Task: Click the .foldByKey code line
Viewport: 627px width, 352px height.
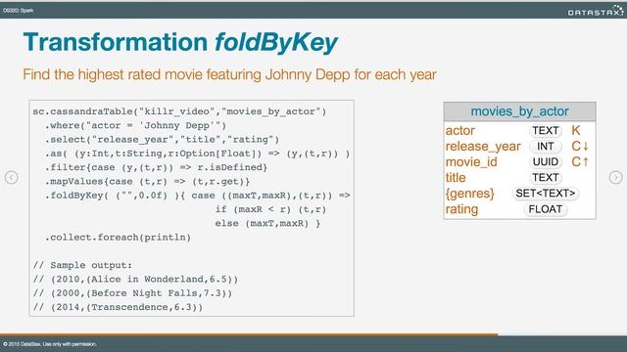Action: tap(197, 196)
